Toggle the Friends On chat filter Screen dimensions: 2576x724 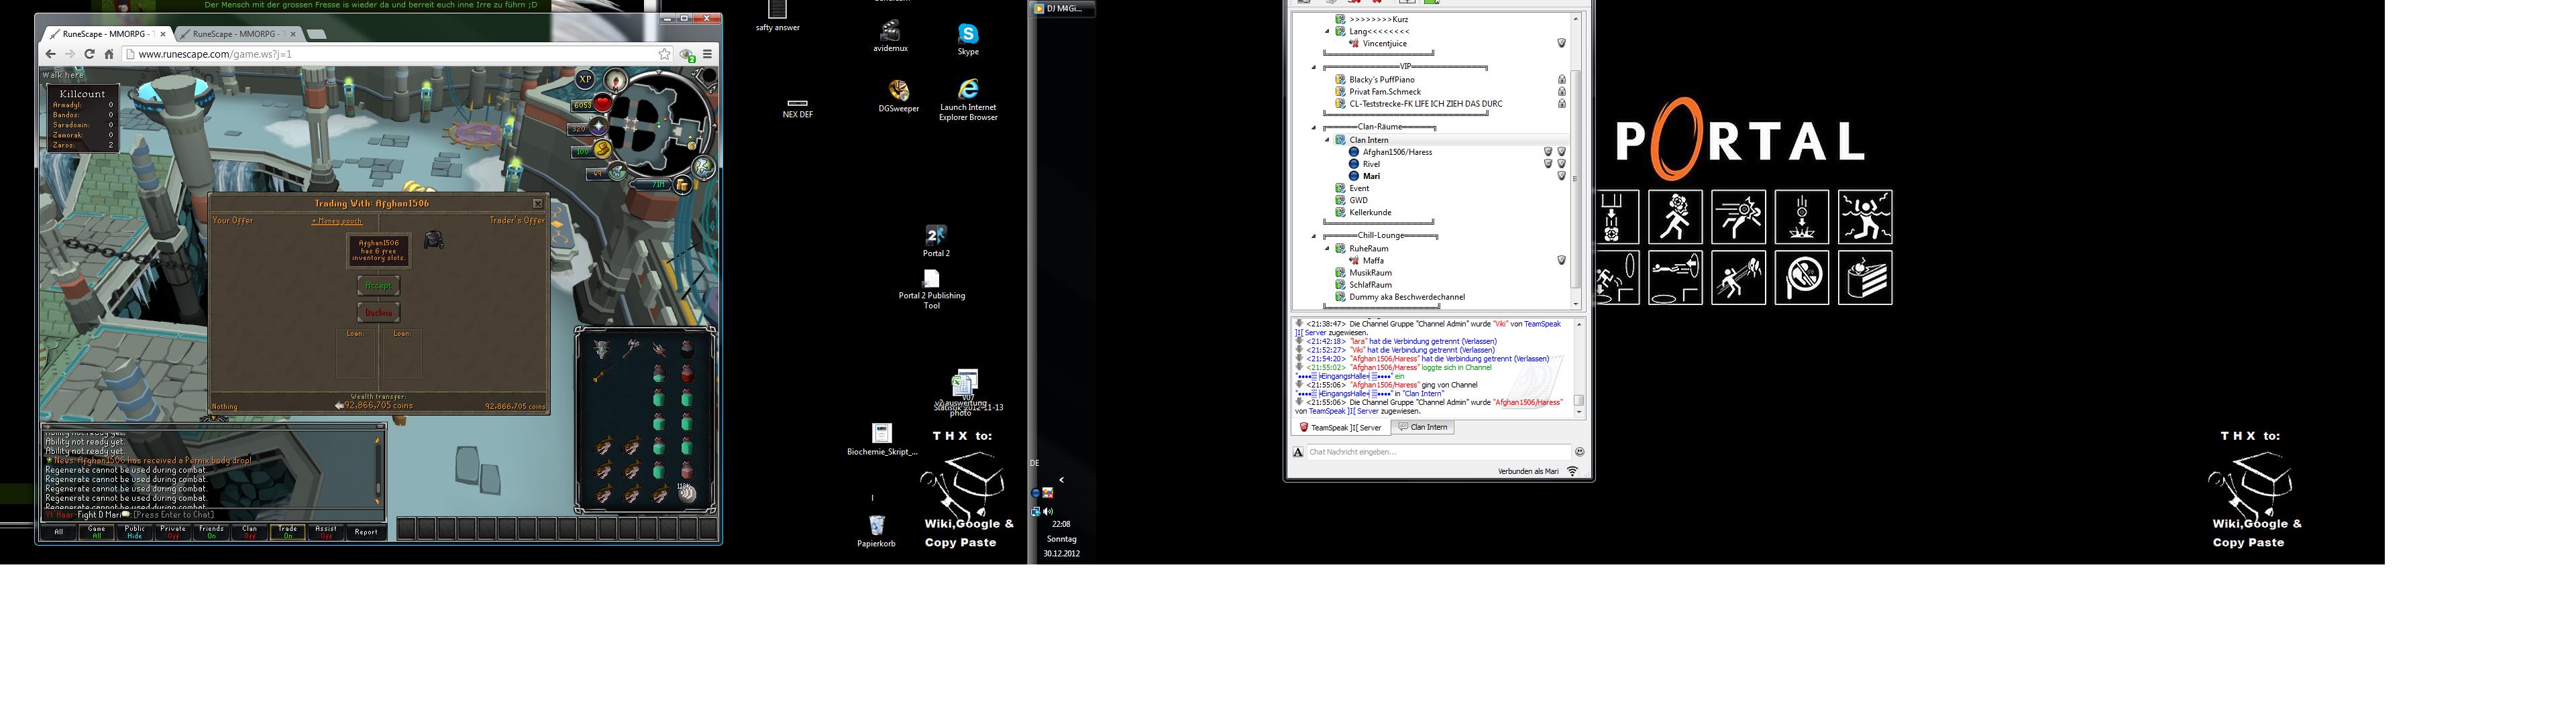[211, 532]
